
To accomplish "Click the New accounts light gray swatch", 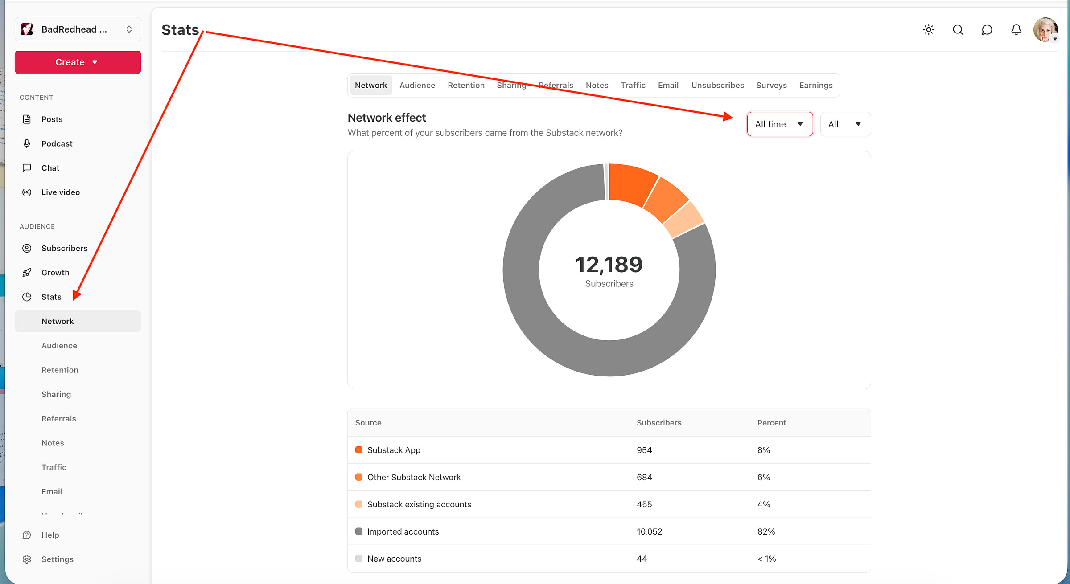I will 359,559.
